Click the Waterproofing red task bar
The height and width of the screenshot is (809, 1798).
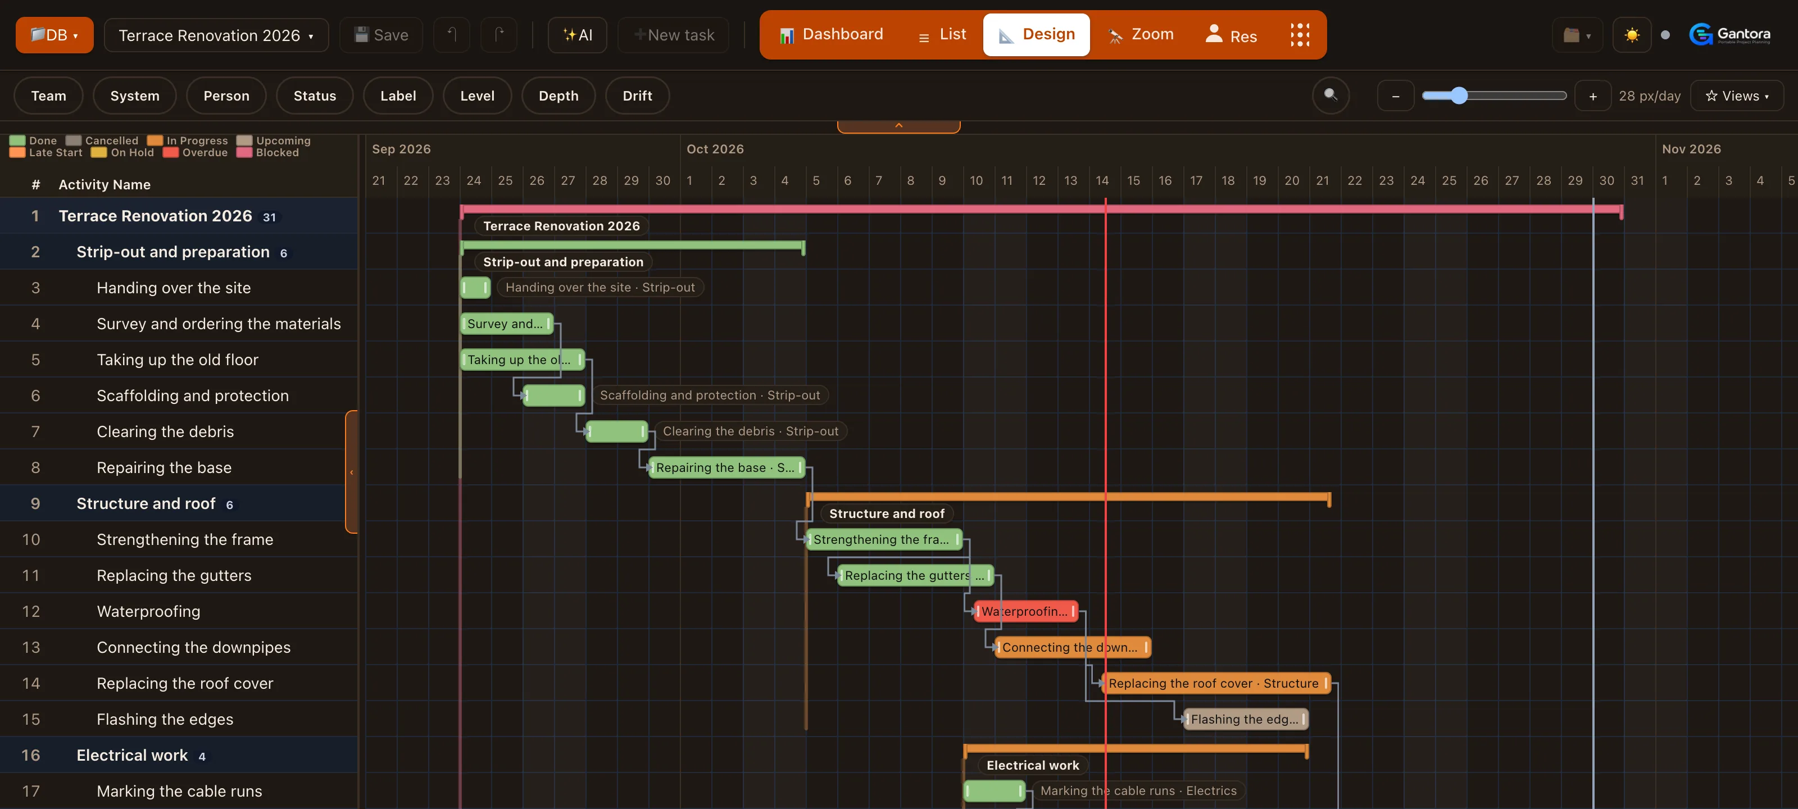pos(1025,611)
